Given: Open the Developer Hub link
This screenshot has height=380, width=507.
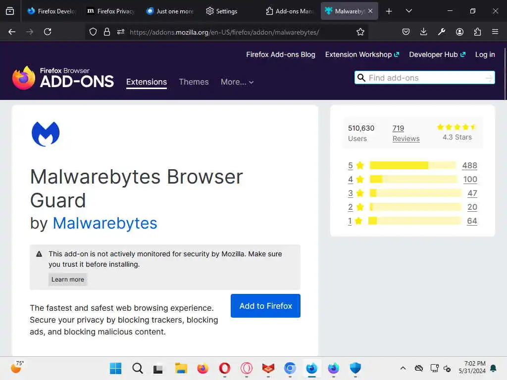Looking at the screenshot, I should coord(437,54).
